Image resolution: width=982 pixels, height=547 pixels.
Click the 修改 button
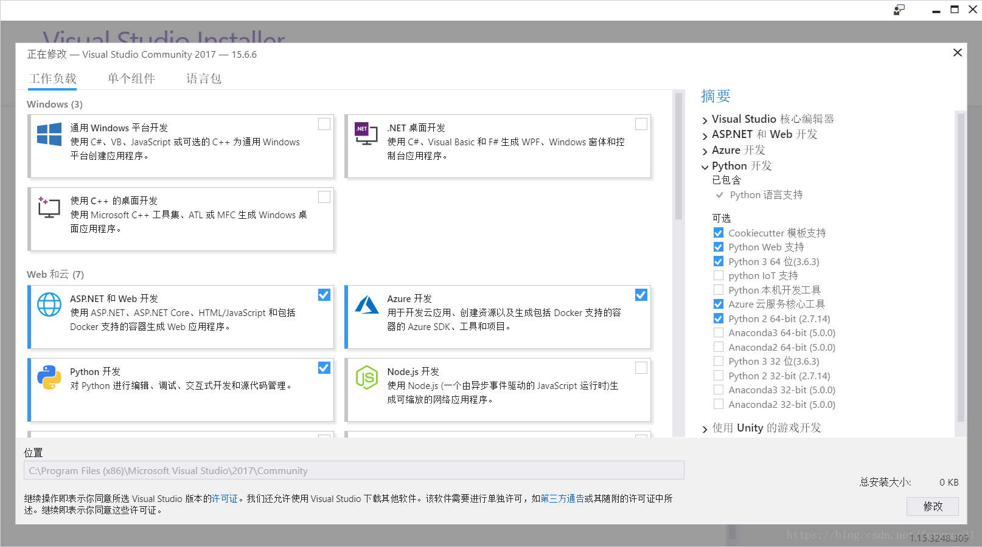click(933, 506)
